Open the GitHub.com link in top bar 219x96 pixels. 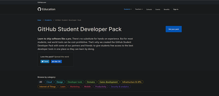point(42,2)
